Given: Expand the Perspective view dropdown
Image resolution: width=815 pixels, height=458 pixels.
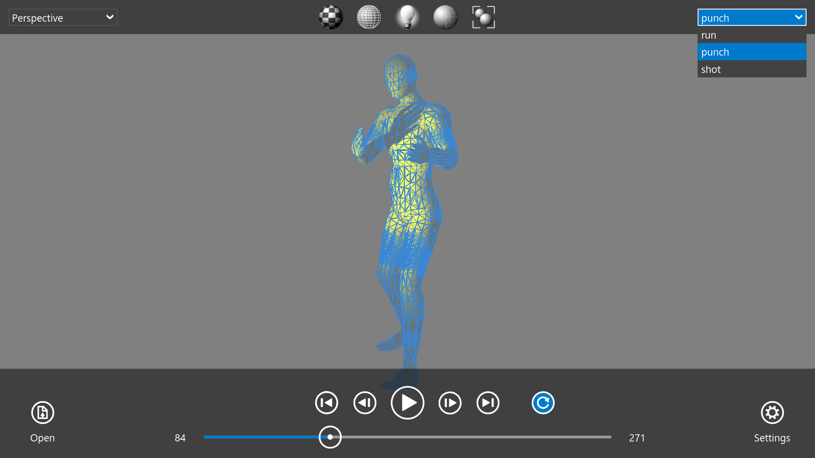Looking at the screenshot, I should [63, 18].
